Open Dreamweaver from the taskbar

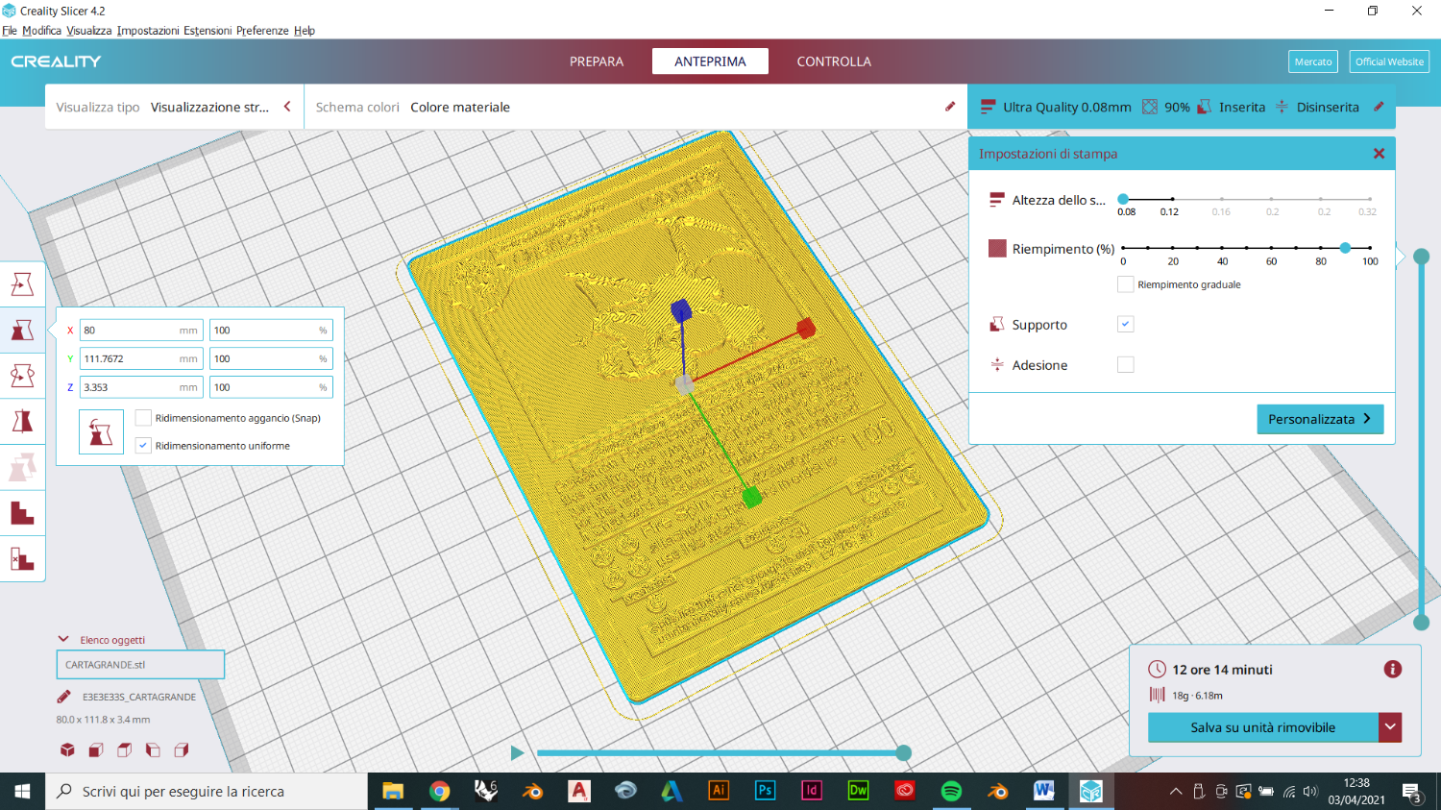coord(858,791)
